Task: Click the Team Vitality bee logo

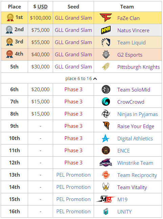Action: [106, 187]
